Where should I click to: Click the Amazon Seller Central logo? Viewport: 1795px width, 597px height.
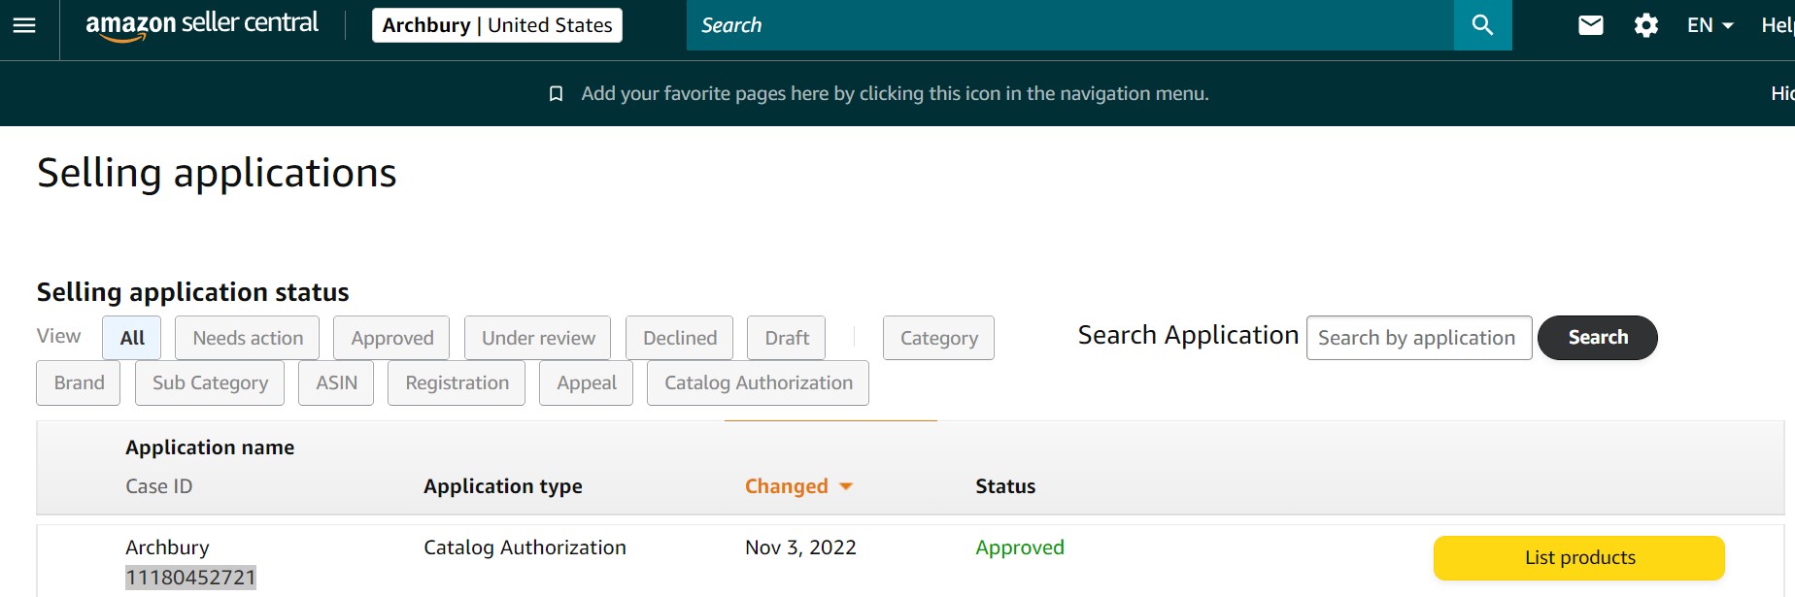[x=201, y=25]
